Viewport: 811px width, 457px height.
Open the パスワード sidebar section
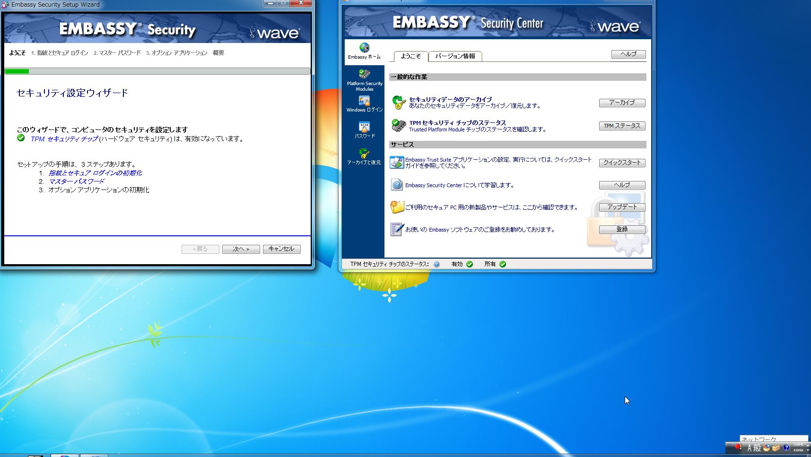[365, 130]
